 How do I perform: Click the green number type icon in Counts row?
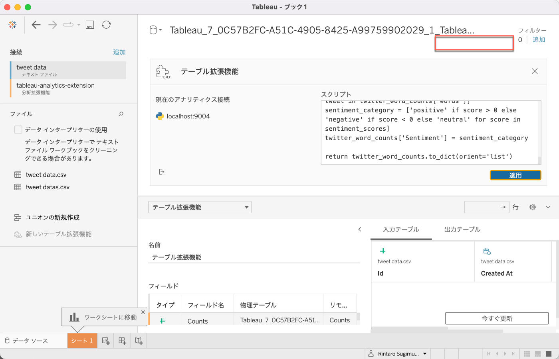pyautogui.click(x=162, y=321)
